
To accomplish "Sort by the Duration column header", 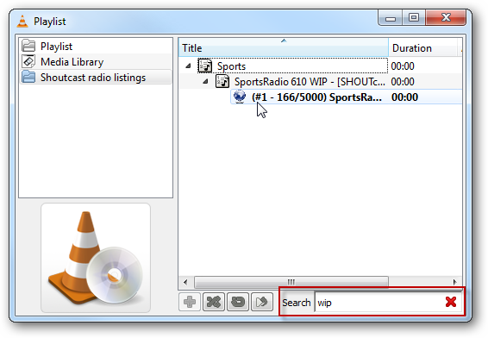I will point(422,48).
